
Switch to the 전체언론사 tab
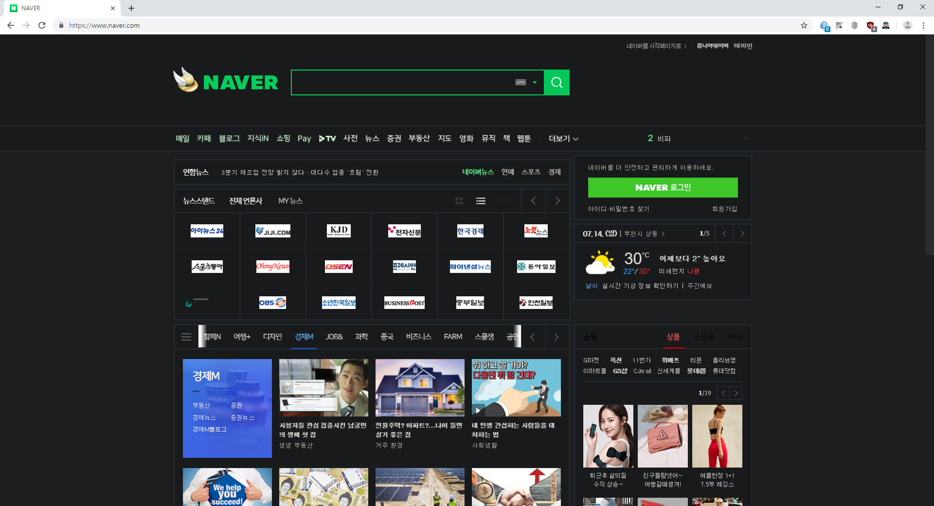click(x=246, y=201)
